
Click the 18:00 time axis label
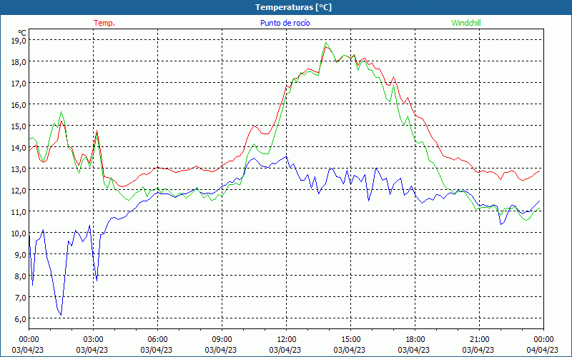tap(415, 340)
